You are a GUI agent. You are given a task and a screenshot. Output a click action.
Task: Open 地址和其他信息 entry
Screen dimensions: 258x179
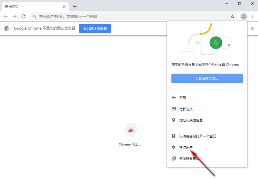point(207,120)
